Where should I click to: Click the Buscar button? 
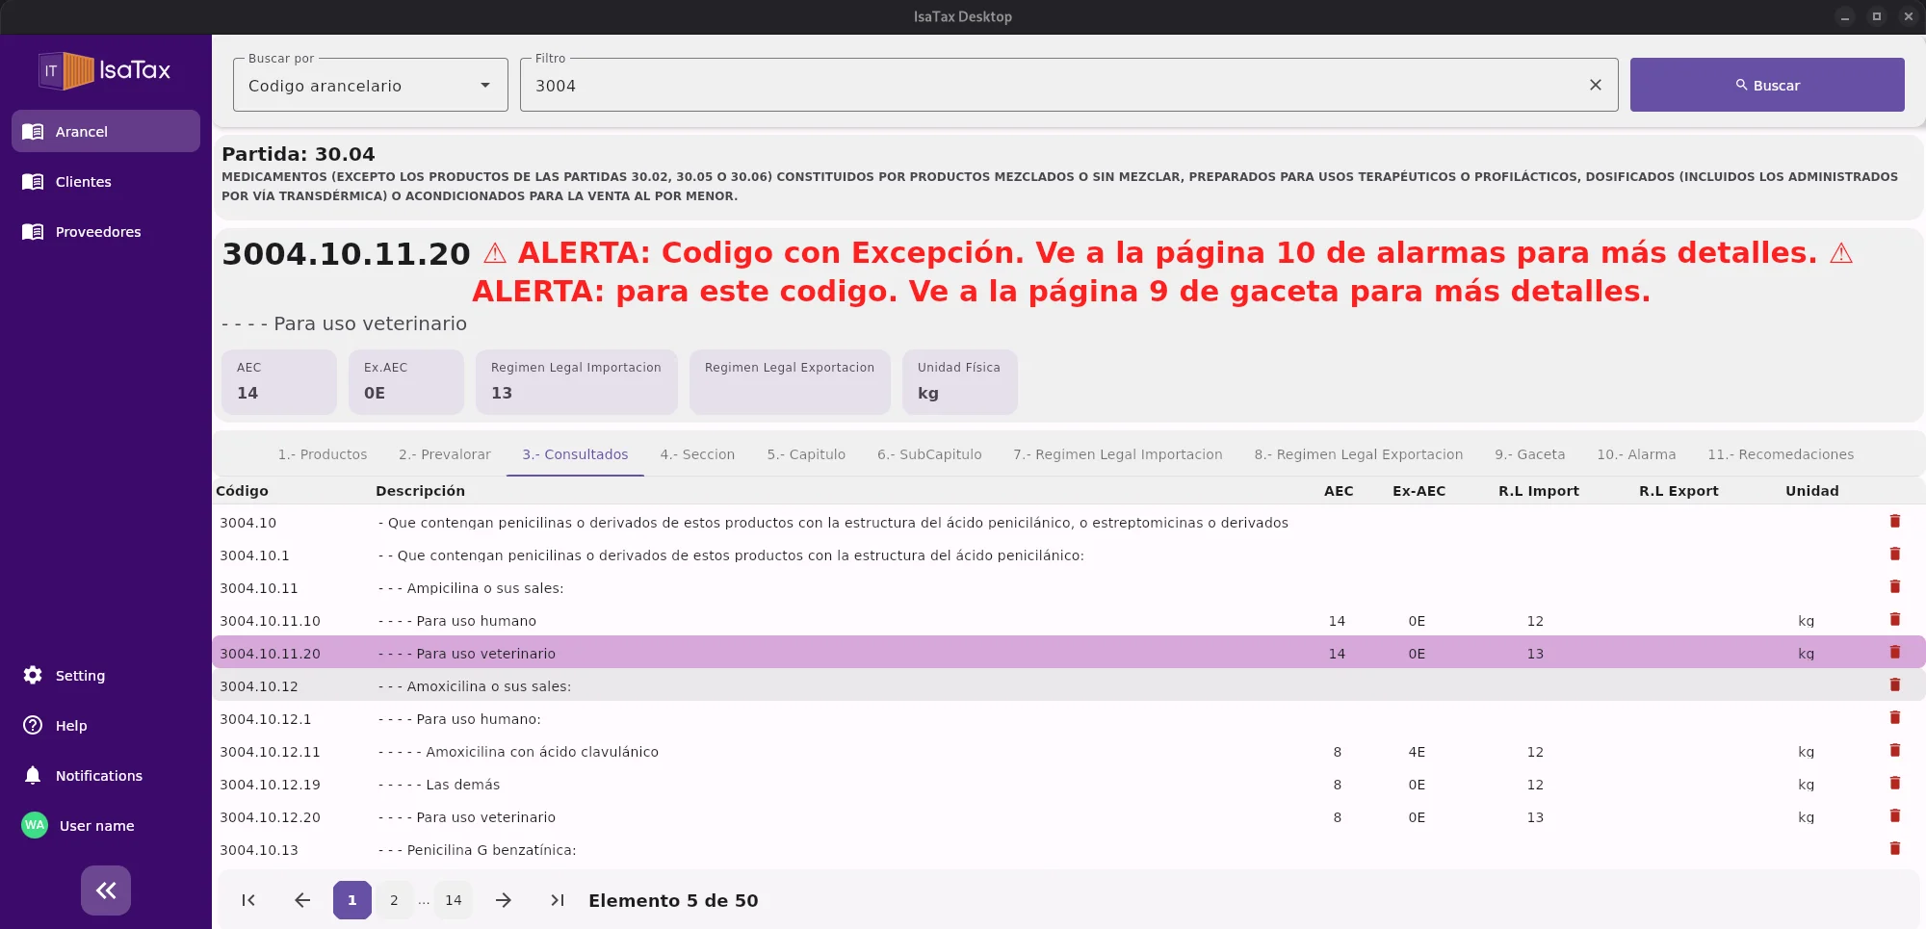[1766, 85]
